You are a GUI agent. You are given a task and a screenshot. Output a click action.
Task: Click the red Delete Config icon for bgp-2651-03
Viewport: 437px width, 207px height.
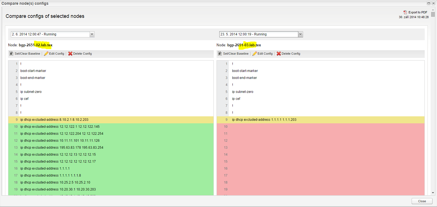(279, 53)
